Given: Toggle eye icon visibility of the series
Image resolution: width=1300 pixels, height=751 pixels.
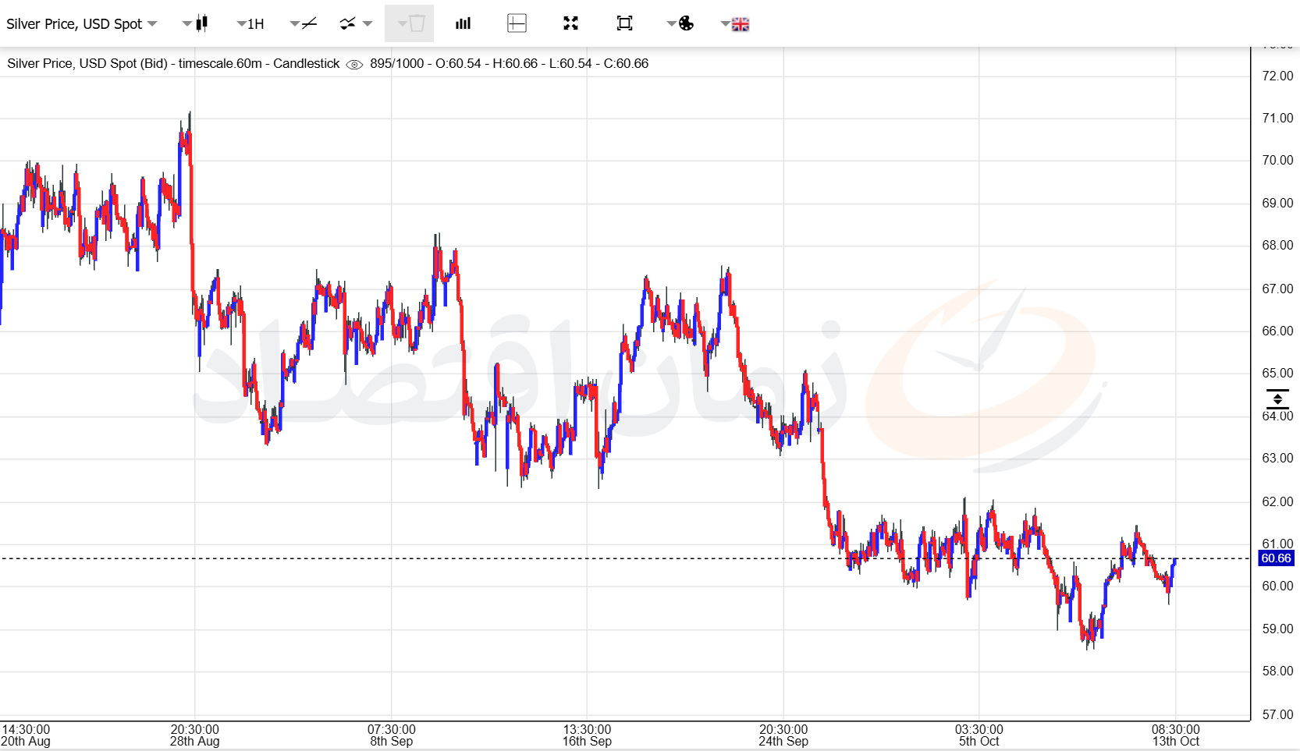Looking at the screenshot, I should tap(354, 65).
